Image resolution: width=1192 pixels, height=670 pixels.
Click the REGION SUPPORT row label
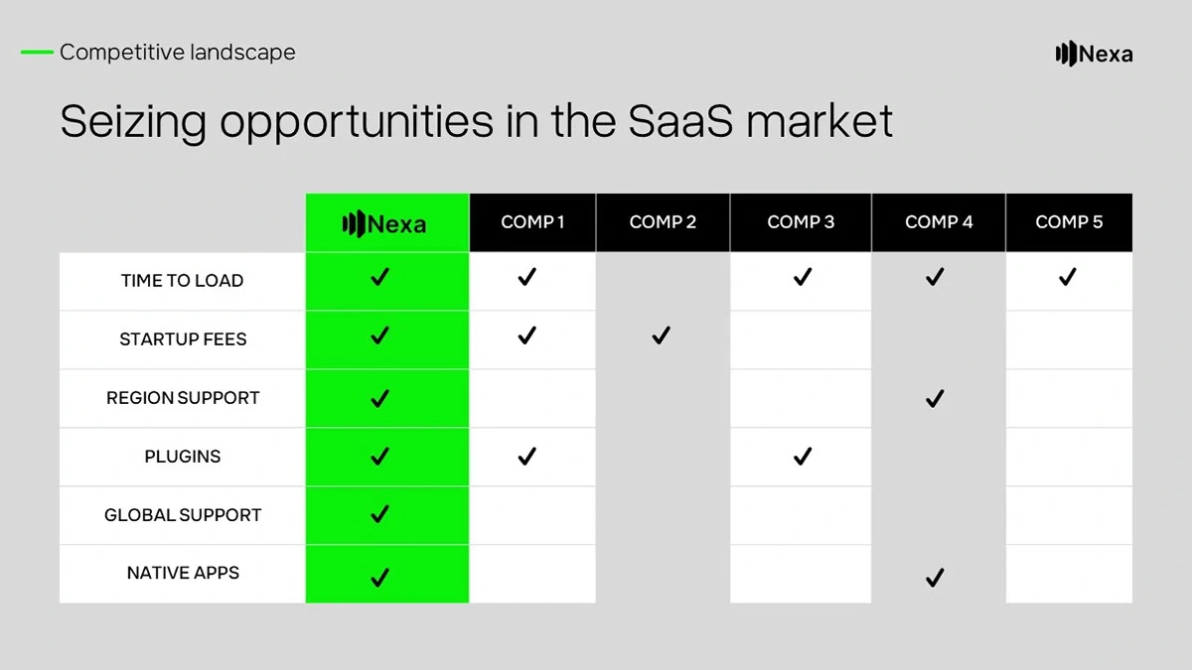[183, 398]
